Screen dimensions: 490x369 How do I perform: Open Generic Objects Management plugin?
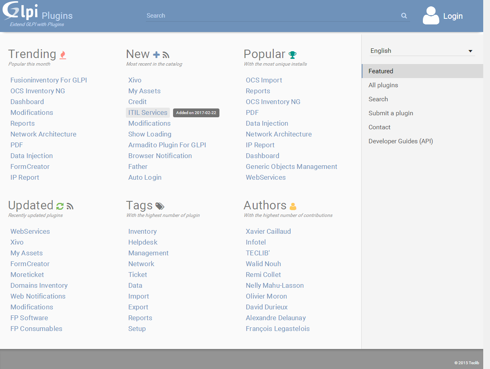coord(291,166)
